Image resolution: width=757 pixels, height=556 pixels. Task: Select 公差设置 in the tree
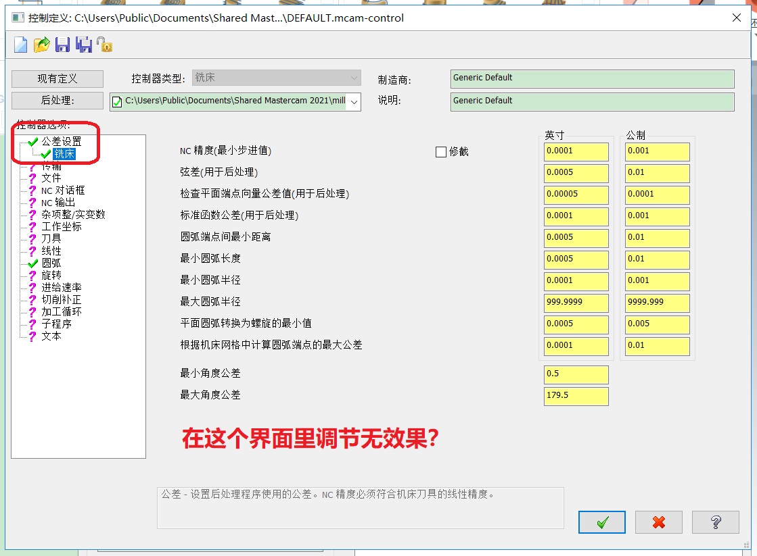(x=62, y=141)
